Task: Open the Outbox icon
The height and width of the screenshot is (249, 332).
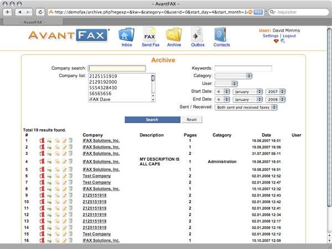Action: (x=197, y=34)
